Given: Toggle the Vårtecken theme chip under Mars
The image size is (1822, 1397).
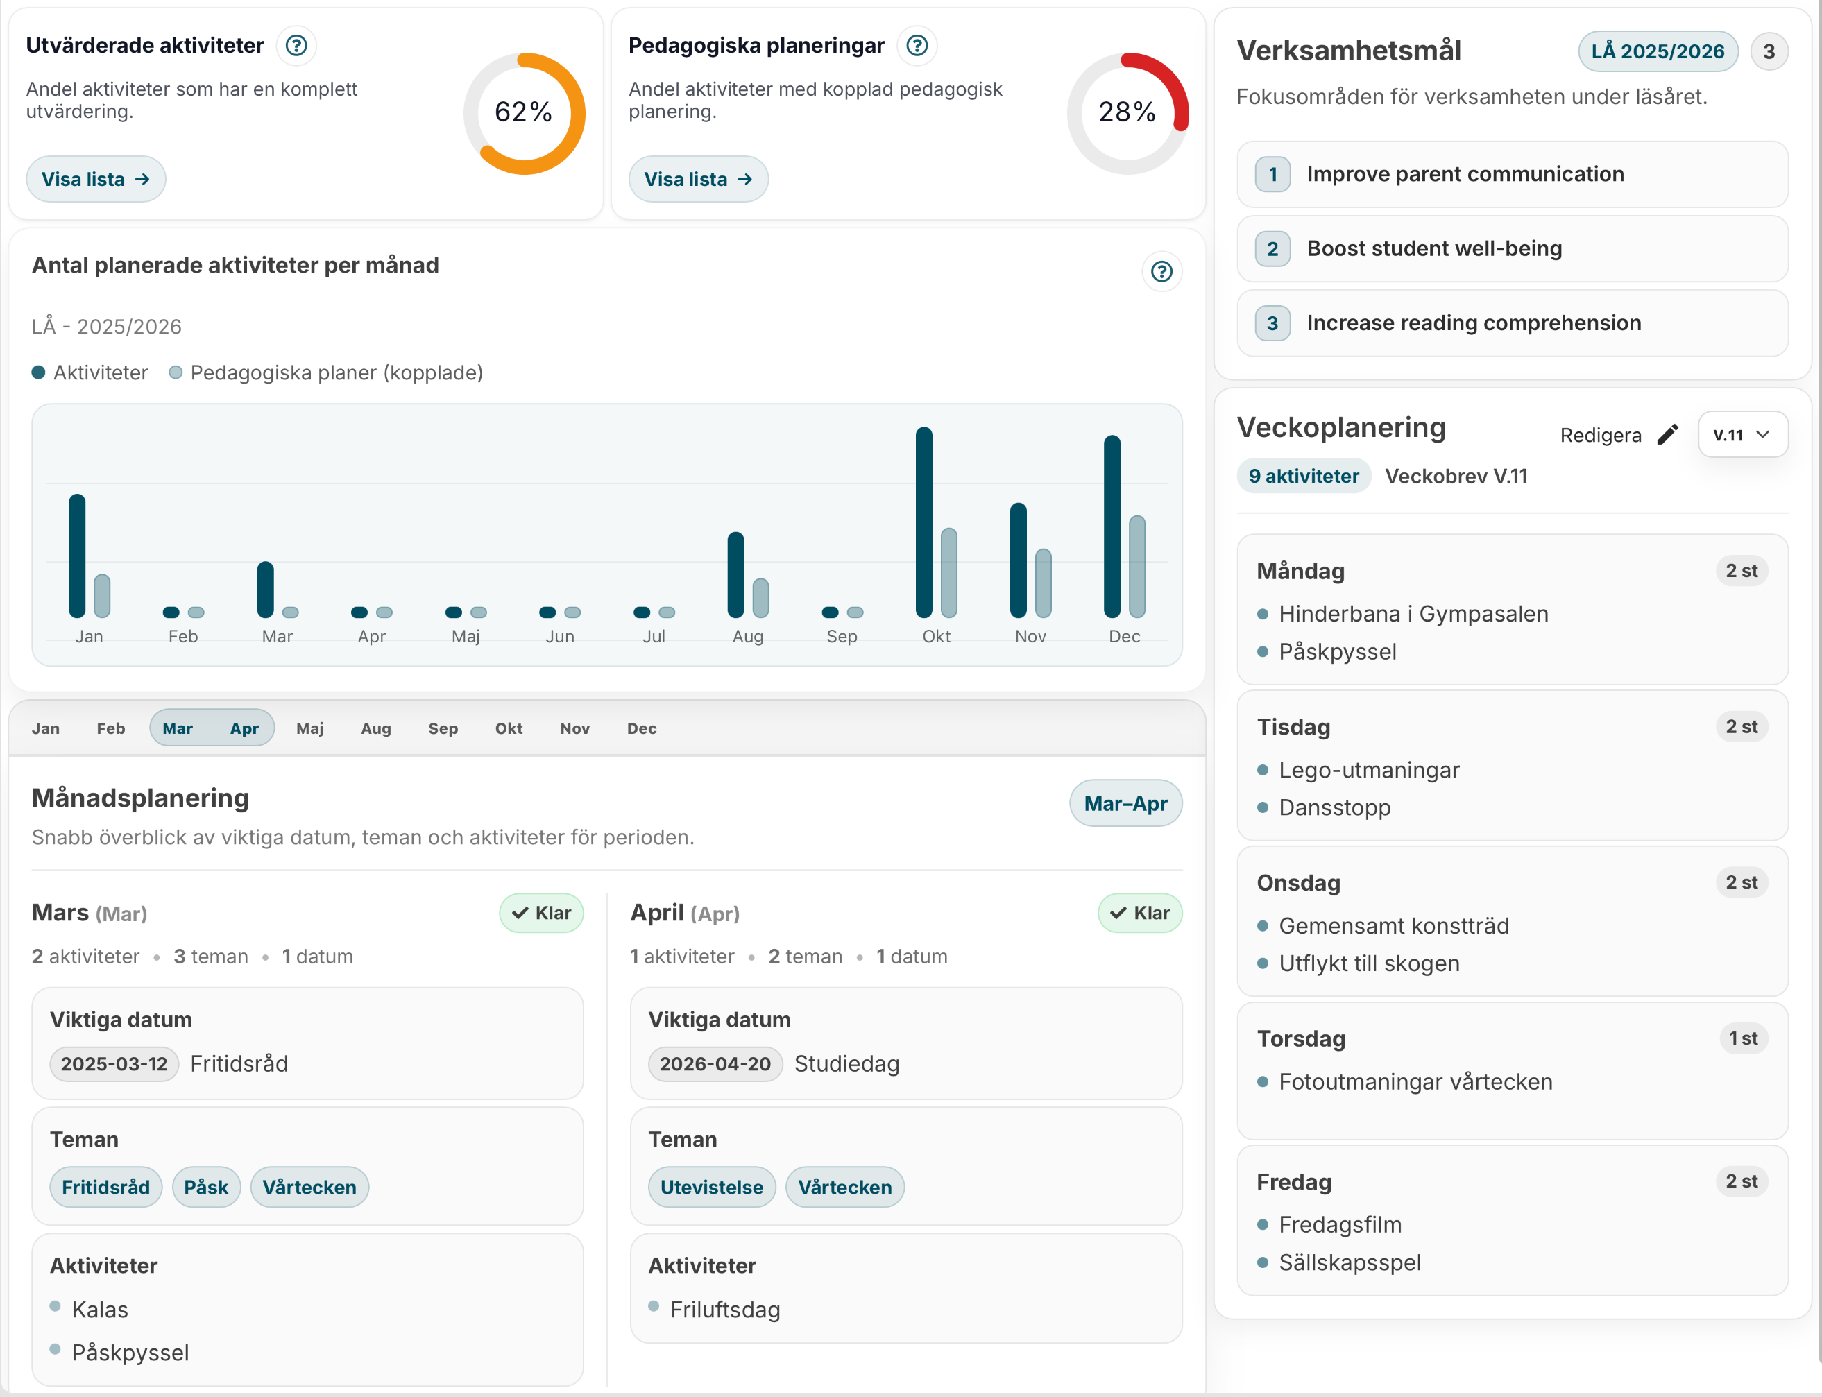Looking at the screenshot, I should [309, 1187].
